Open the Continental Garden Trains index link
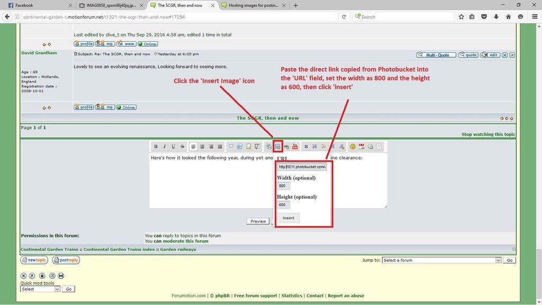Screen dimensions: 542x305 119,249
